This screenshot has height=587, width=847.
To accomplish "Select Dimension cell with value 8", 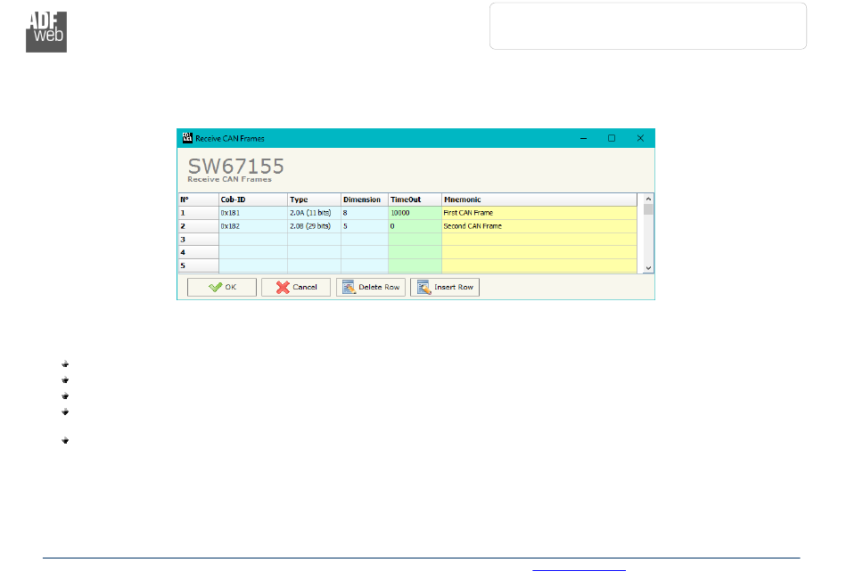I will [x=364, y=213].
